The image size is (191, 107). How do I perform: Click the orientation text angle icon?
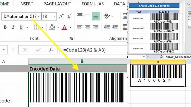coord(107,16)
